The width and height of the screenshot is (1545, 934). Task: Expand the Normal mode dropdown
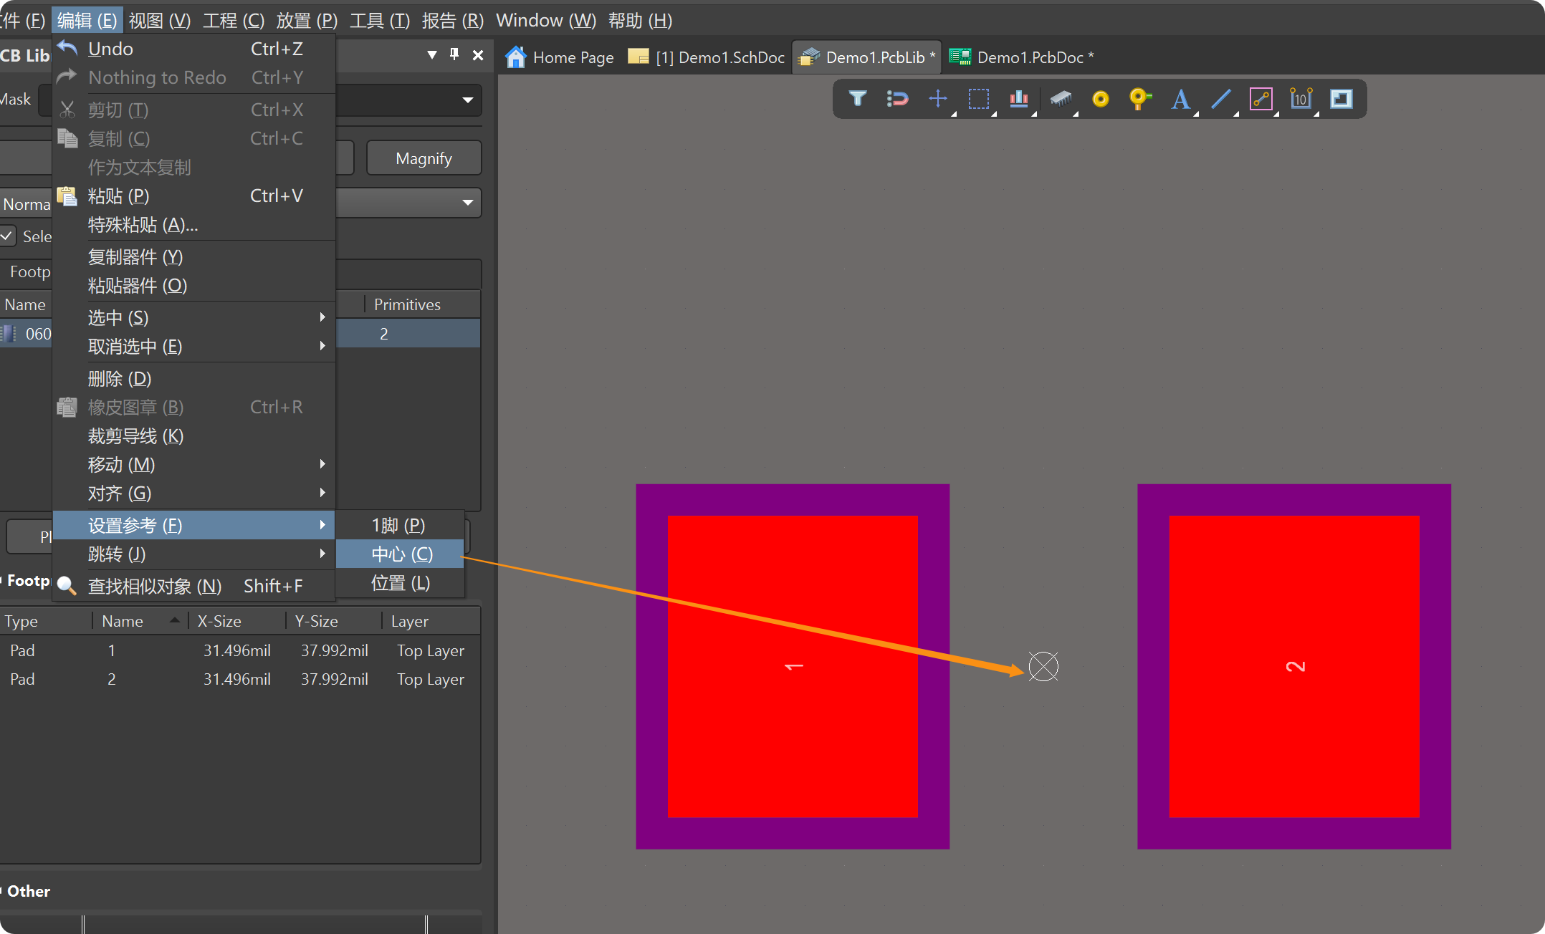(x=467, y=203)
